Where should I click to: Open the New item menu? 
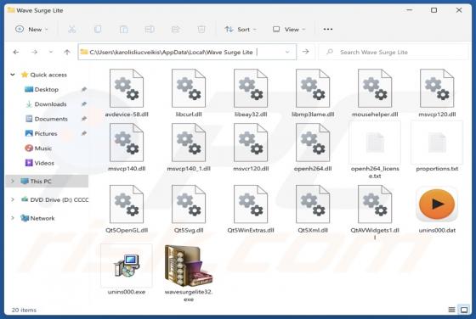click(32, 30)
